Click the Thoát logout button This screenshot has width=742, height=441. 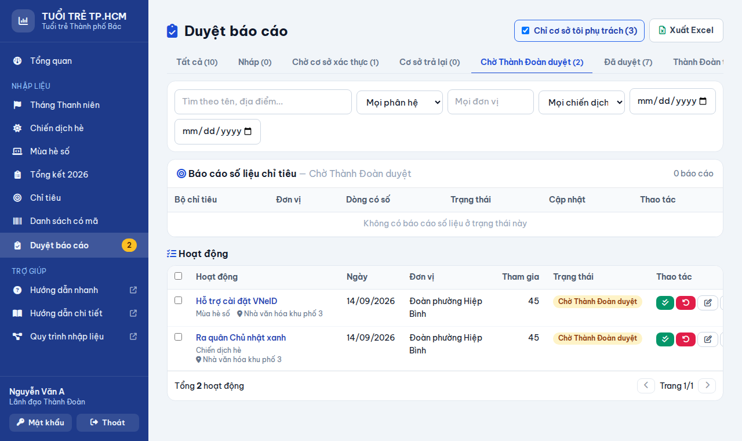tap(108, 422)
